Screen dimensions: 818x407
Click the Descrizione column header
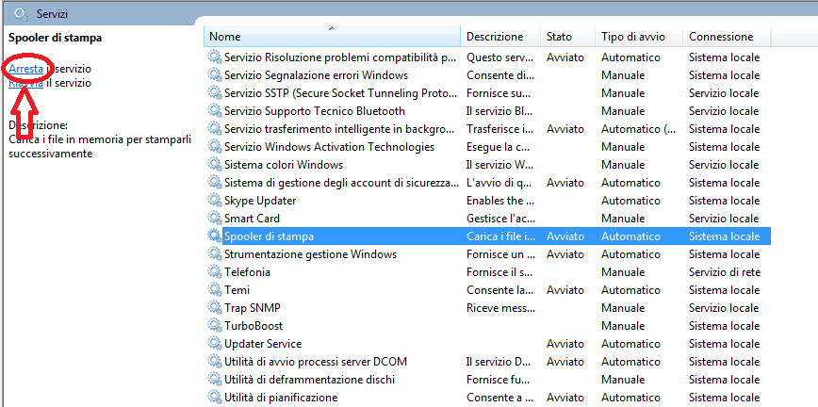(x=500, y=37)
